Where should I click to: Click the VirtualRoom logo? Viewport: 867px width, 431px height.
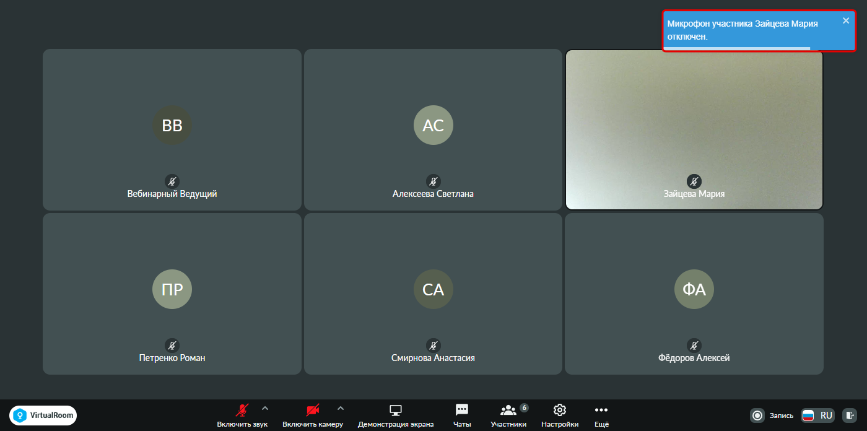click(x=43, y=415)
